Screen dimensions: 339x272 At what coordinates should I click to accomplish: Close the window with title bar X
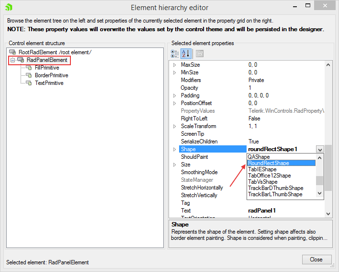tap(325, 6)
